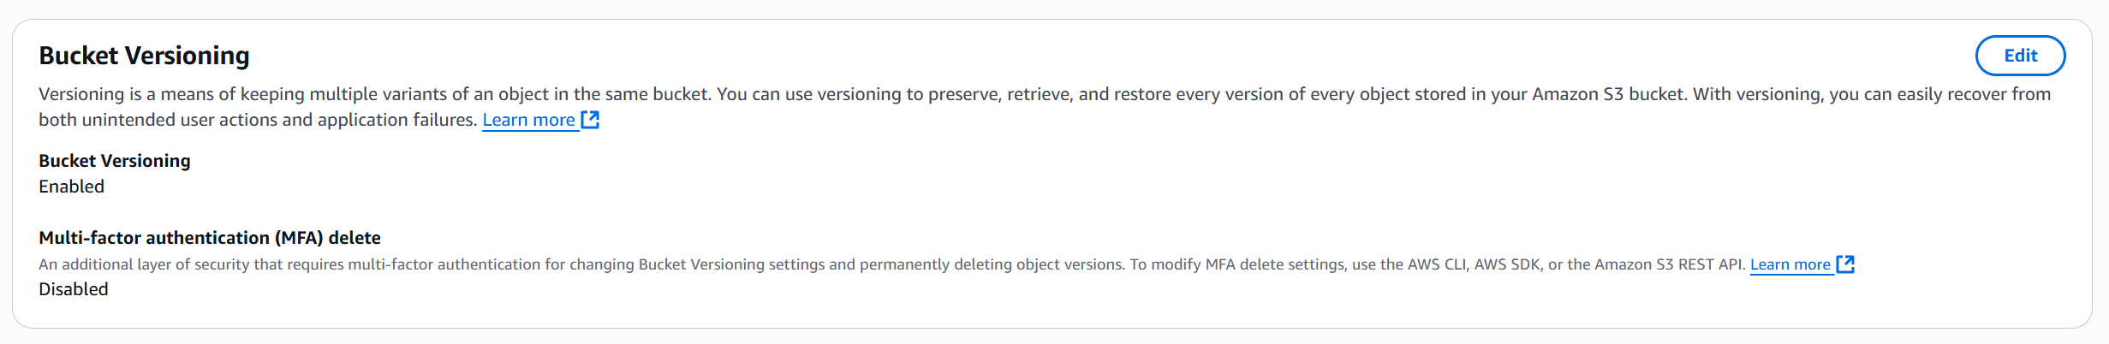2109x344 pixels.
Task: Open the MFA delete Learn more link
Action: (x=1790, y=265)
